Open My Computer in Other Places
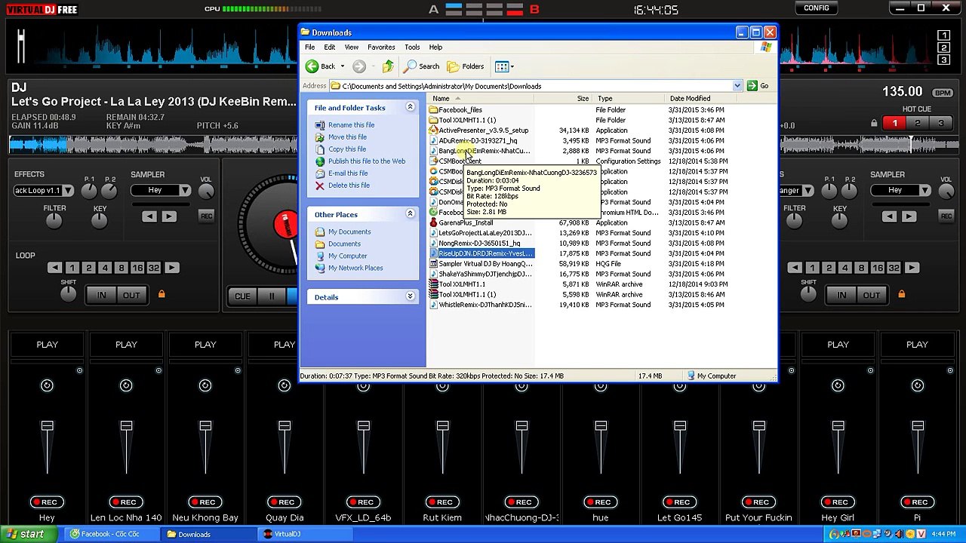This screenshot has width=966, height=543. pos(347,256)
